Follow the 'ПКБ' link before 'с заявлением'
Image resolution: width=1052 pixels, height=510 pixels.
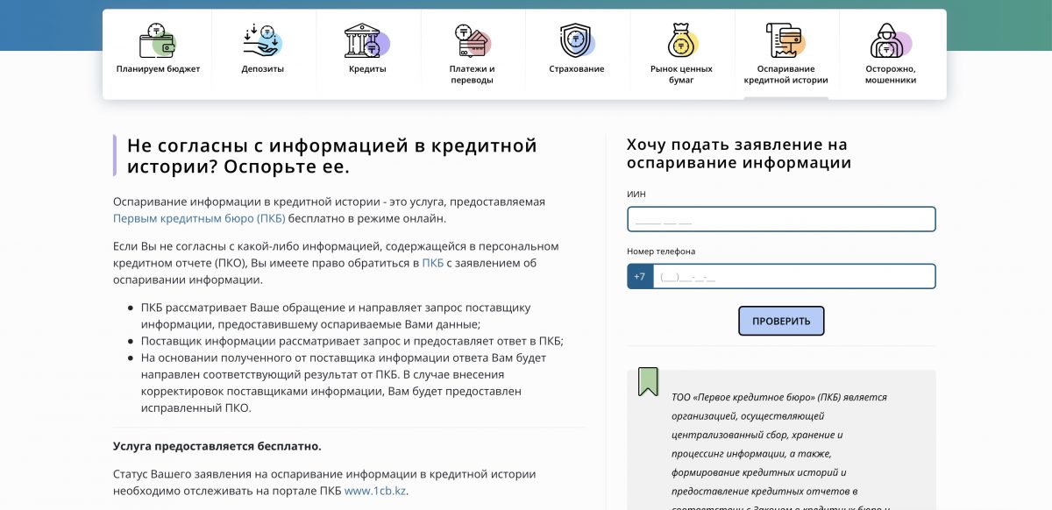point(433,263)
